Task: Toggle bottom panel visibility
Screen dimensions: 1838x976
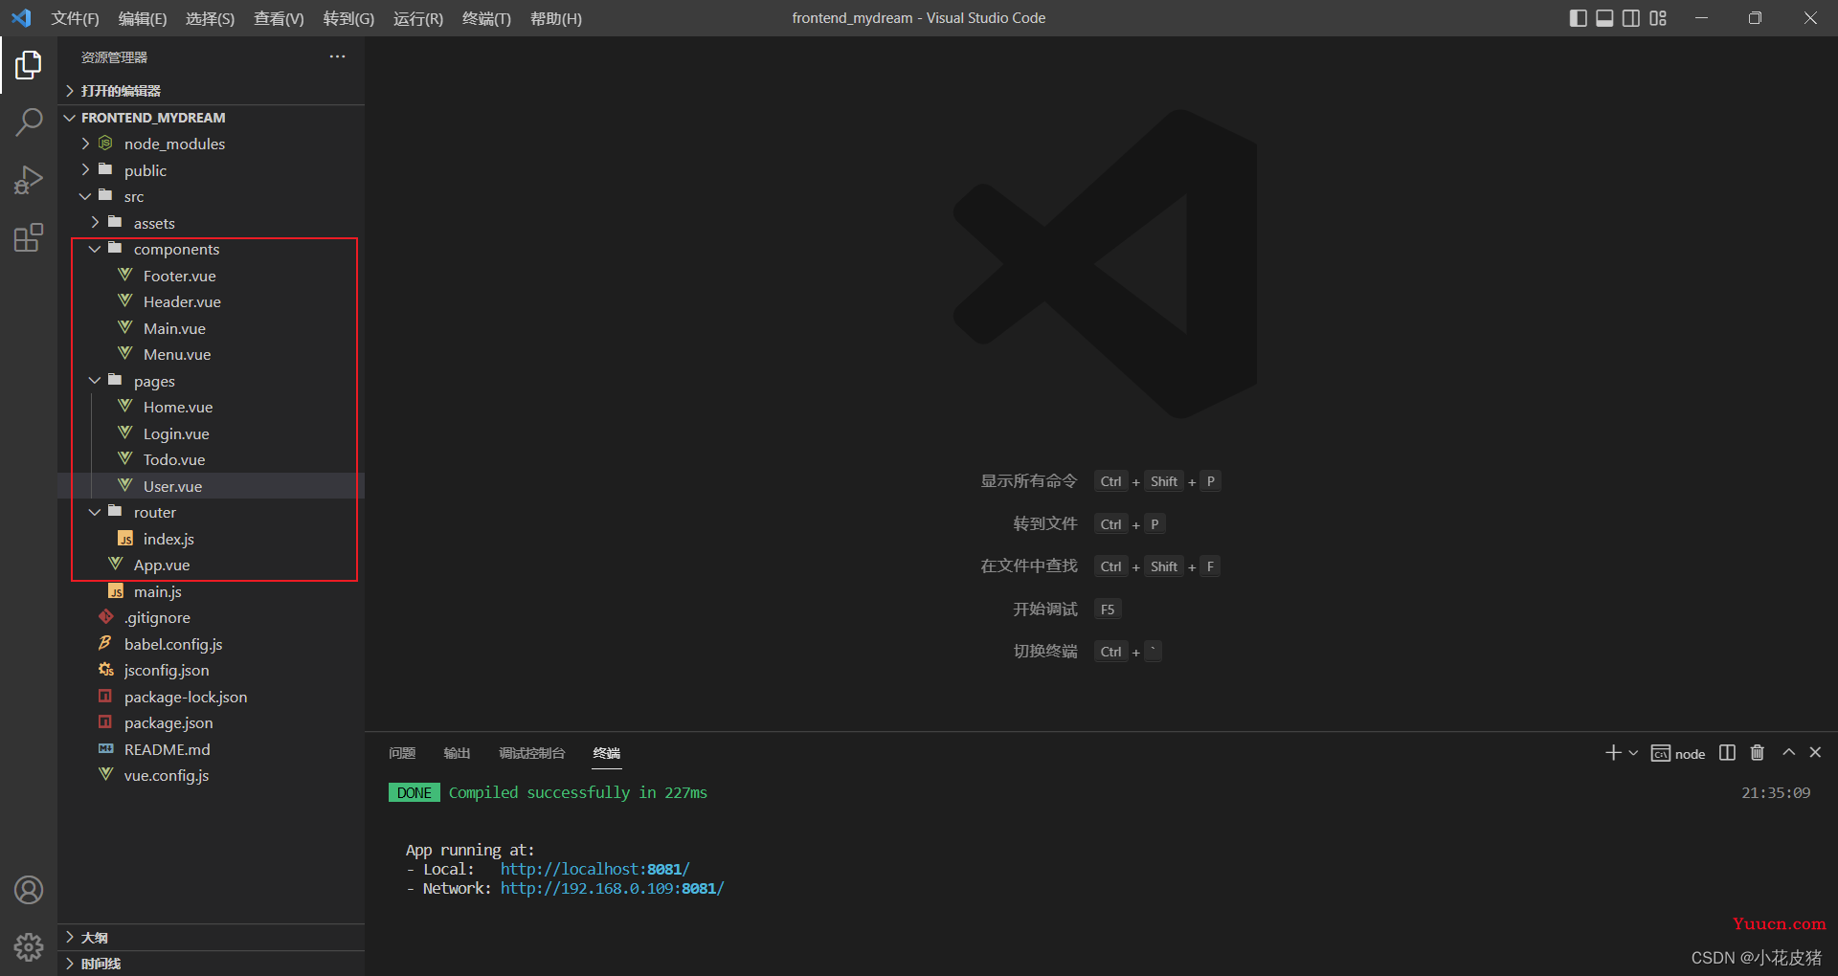Action: point(1605,18)
